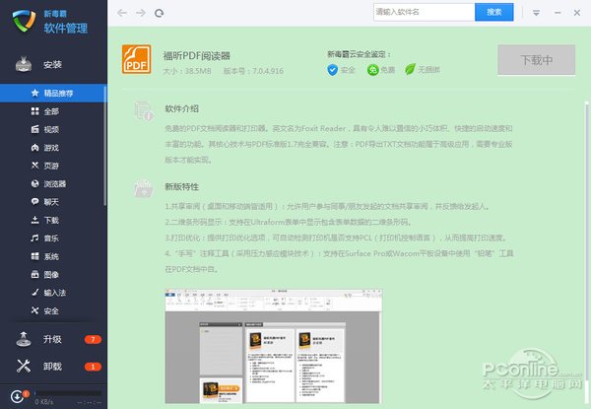Viewport: 591px width, 409px height.
Task: Open the download manager icon at bottom-left
Action: click(16, 397)
